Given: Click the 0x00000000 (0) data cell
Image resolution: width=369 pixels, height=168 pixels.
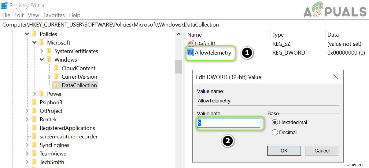Looking at the screenshot, I should coord(346,52).
